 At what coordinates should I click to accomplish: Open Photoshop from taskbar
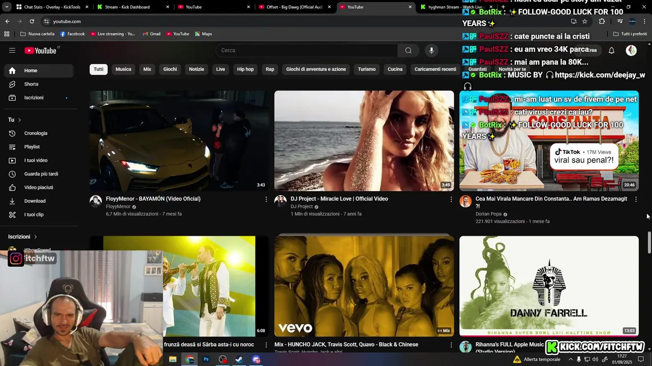[206, 359]
